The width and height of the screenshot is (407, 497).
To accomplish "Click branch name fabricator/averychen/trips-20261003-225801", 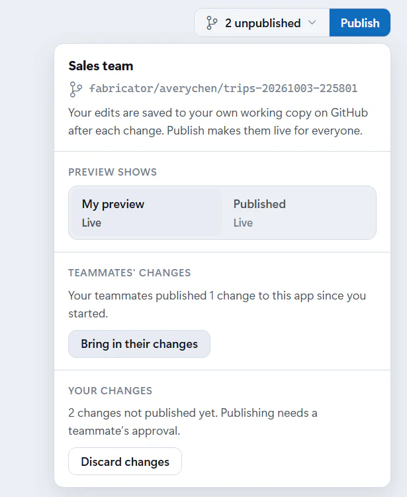I will 224,88.
